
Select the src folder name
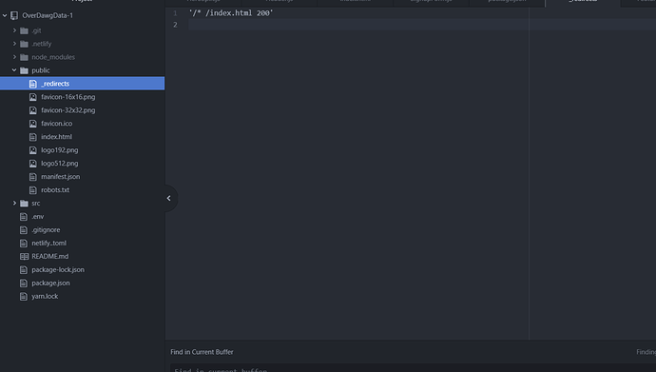36,204
